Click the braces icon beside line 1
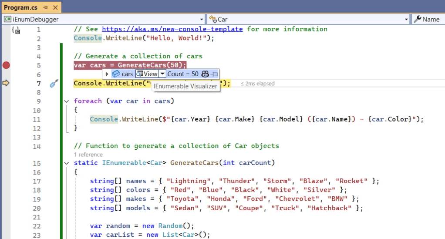 pos(16,30)
